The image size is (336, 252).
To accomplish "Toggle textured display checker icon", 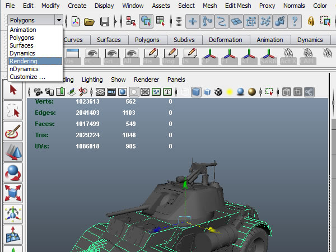I will (x=218, y=92).
